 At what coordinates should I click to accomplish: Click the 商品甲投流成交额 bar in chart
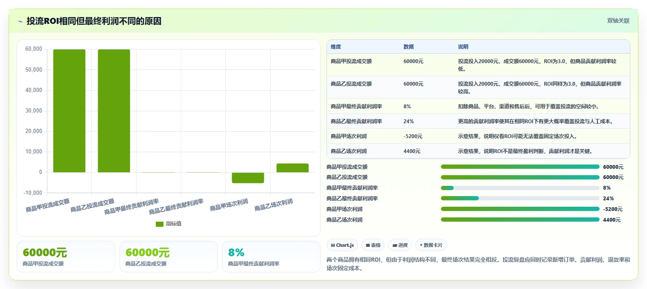tap(69, 111)
